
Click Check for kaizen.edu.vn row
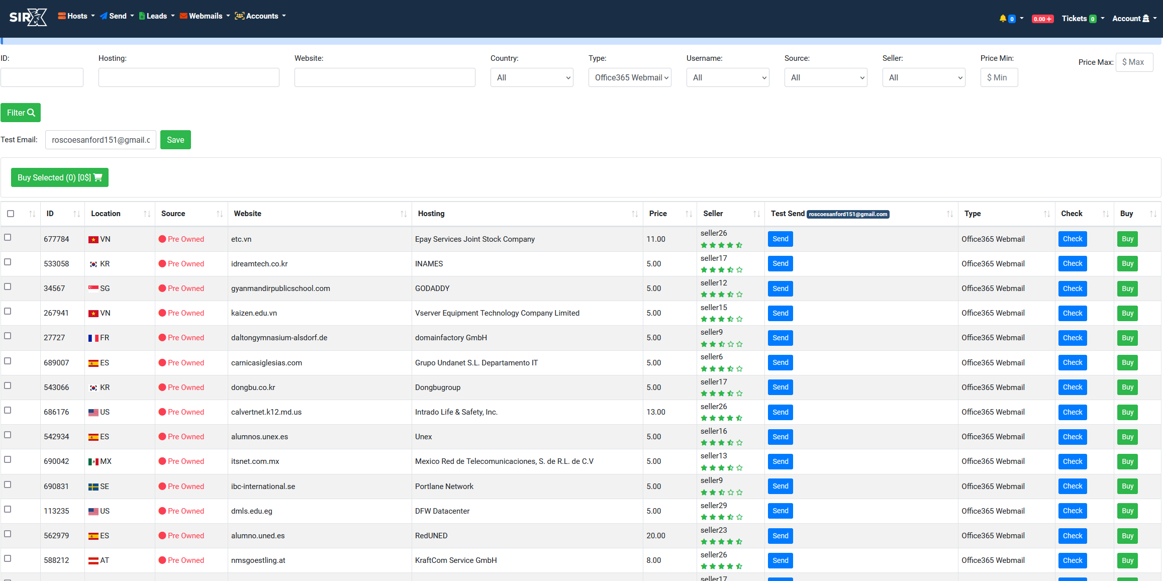1073,313
